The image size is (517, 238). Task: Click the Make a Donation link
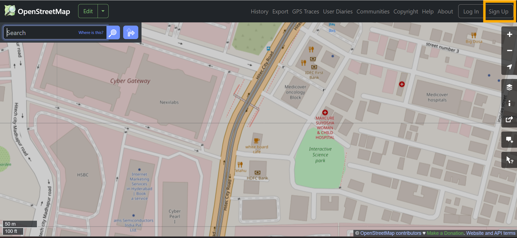click(x=445, y=233)
